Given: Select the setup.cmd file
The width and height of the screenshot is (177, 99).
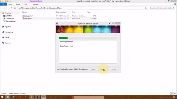Looking at the screenshot, I should pyautogui.click(x=59, y=16).
